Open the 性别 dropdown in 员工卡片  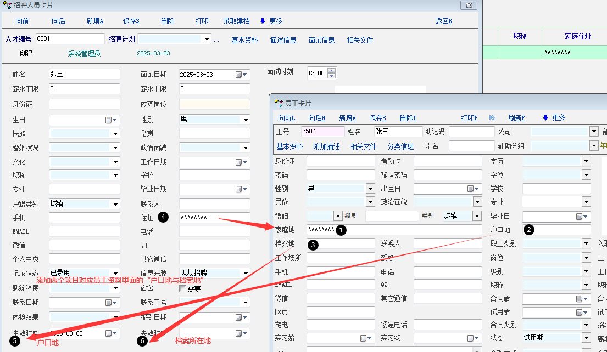370,189
